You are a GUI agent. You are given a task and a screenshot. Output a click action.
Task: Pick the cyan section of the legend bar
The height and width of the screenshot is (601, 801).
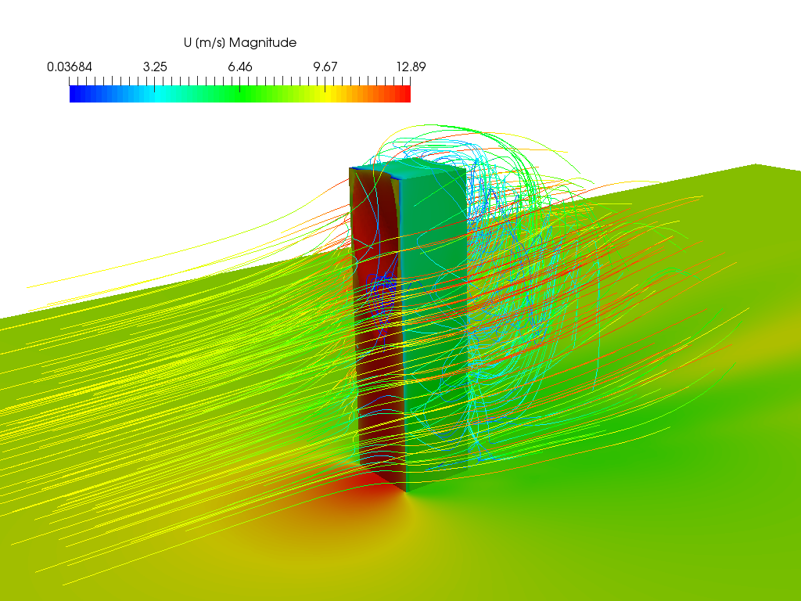pos(156,94)
